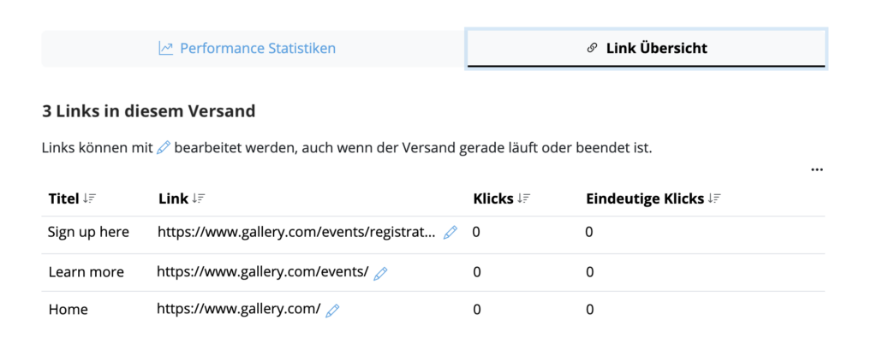
Task: Sort table by Klicks column icon
Action: [x=523, y=199]
